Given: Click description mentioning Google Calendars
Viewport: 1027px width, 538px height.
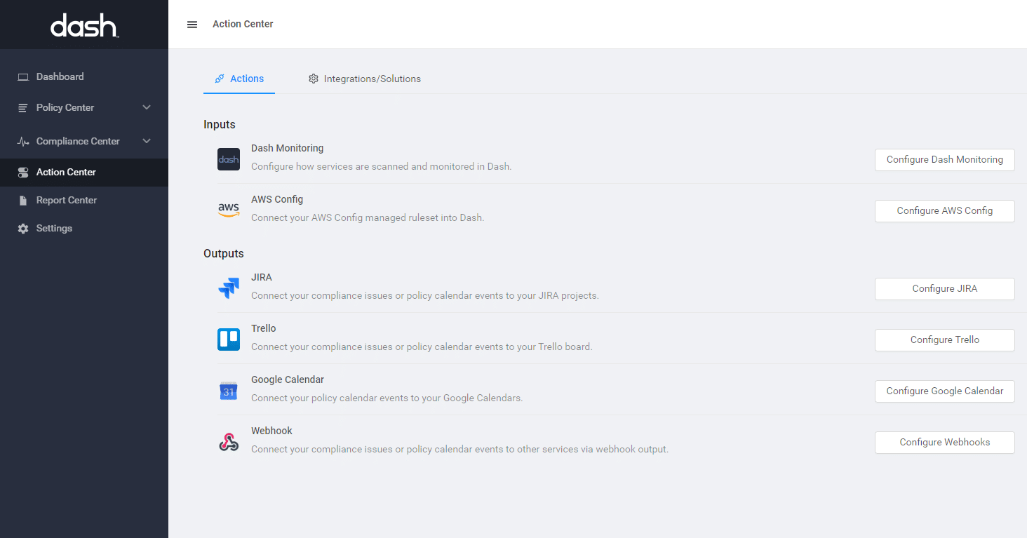Looking at the screenshot, I should click(387, 398).
